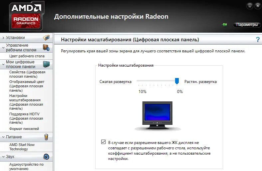
Task: Select Настройки масштабирования in sidebar
Action: click(x=26, y=102)
